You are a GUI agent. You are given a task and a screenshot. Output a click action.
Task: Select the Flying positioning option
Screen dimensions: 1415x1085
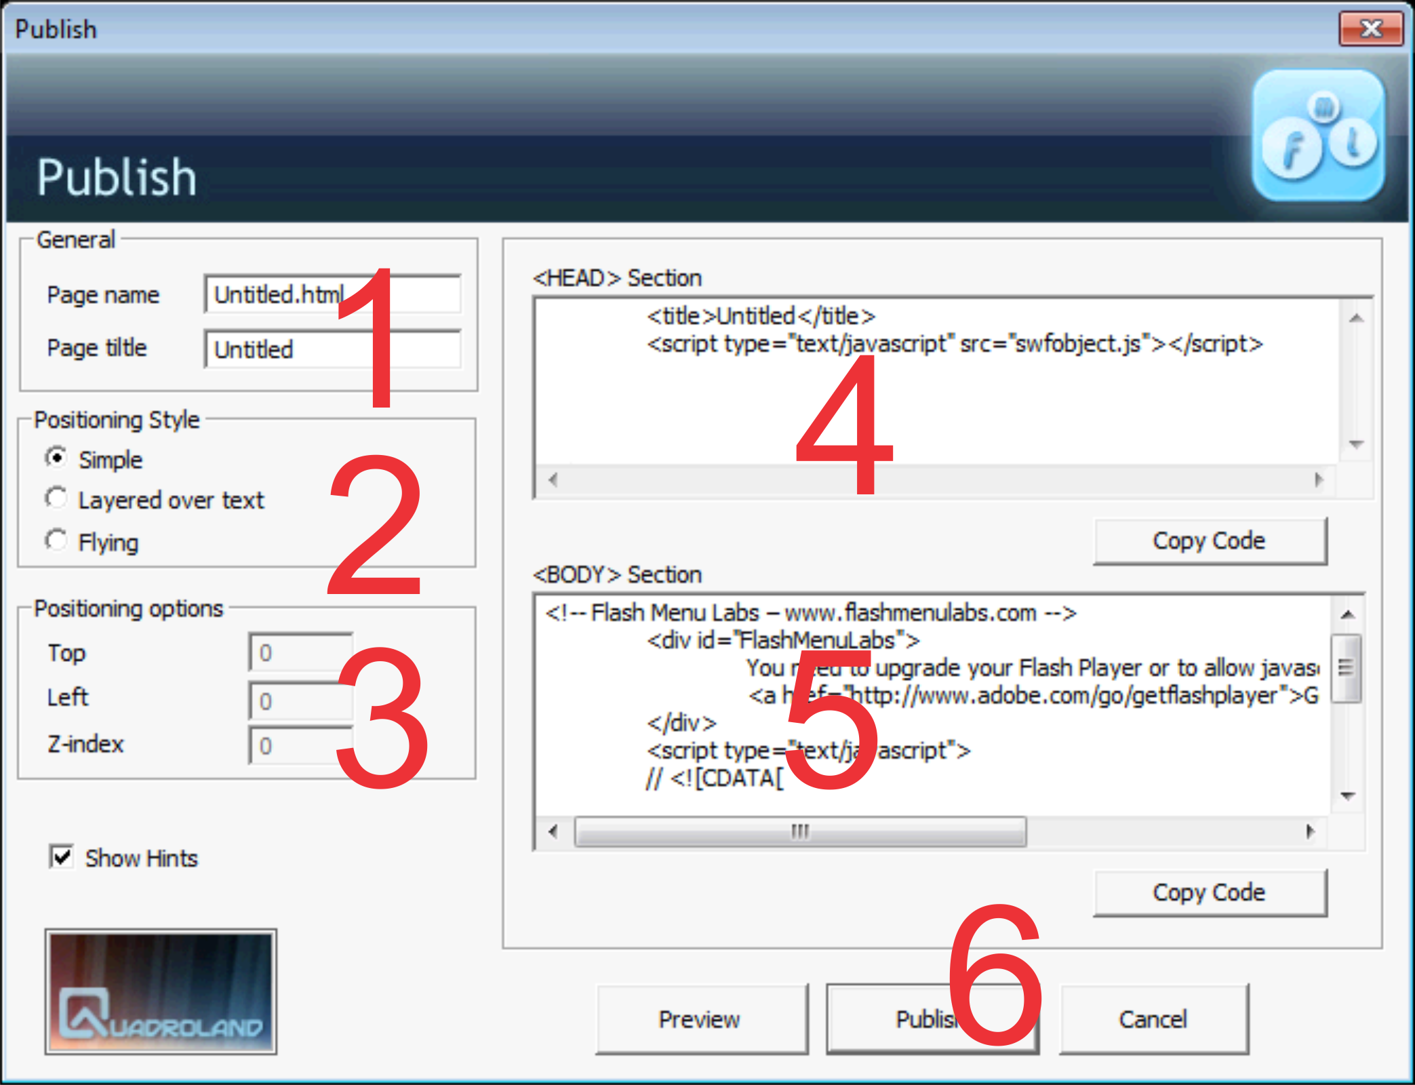coord(57,541)
